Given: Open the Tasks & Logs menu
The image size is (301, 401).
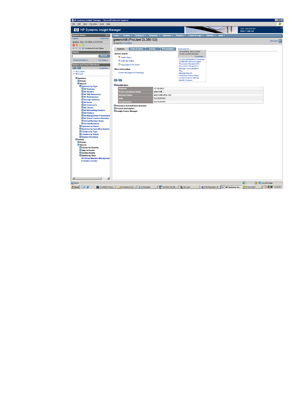Looking at the screenshot, I should [x=196, y=36].
